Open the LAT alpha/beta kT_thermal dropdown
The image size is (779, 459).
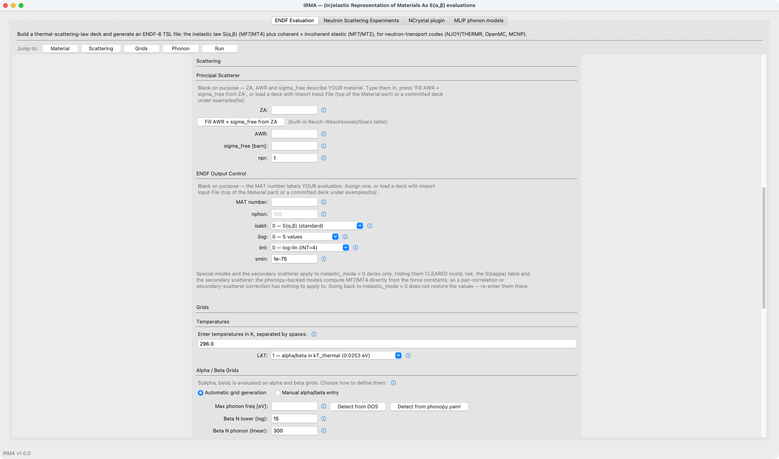click(336, 356)
